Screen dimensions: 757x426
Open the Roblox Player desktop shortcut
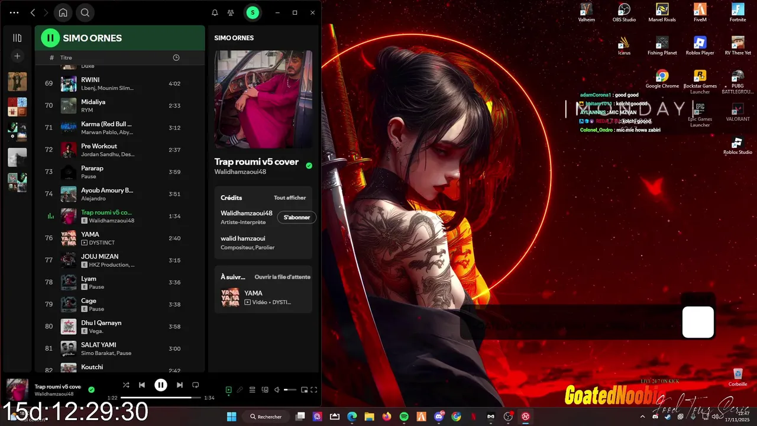pyautogui.click(x=700, y=46)
